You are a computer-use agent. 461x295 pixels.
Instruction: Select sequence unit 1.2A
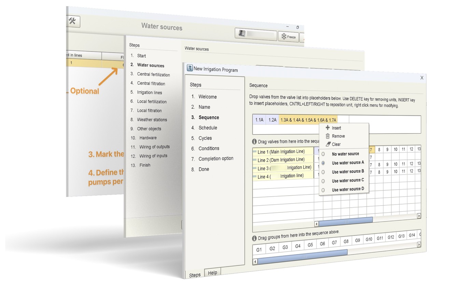[272, 120]
